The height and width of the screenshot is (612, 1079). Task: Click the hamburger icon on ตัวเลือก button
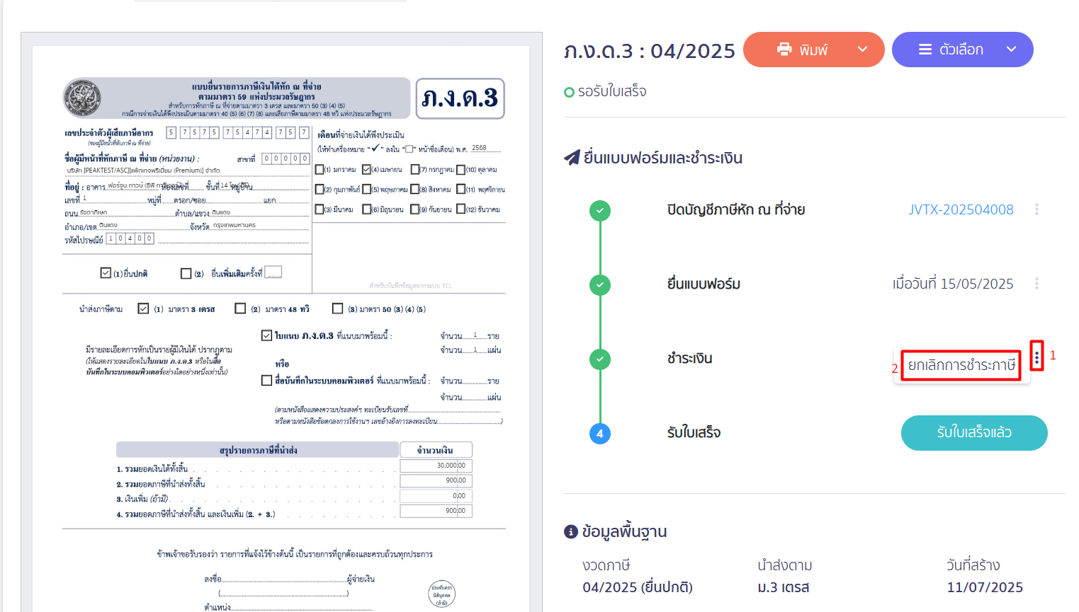pos(925,50)
